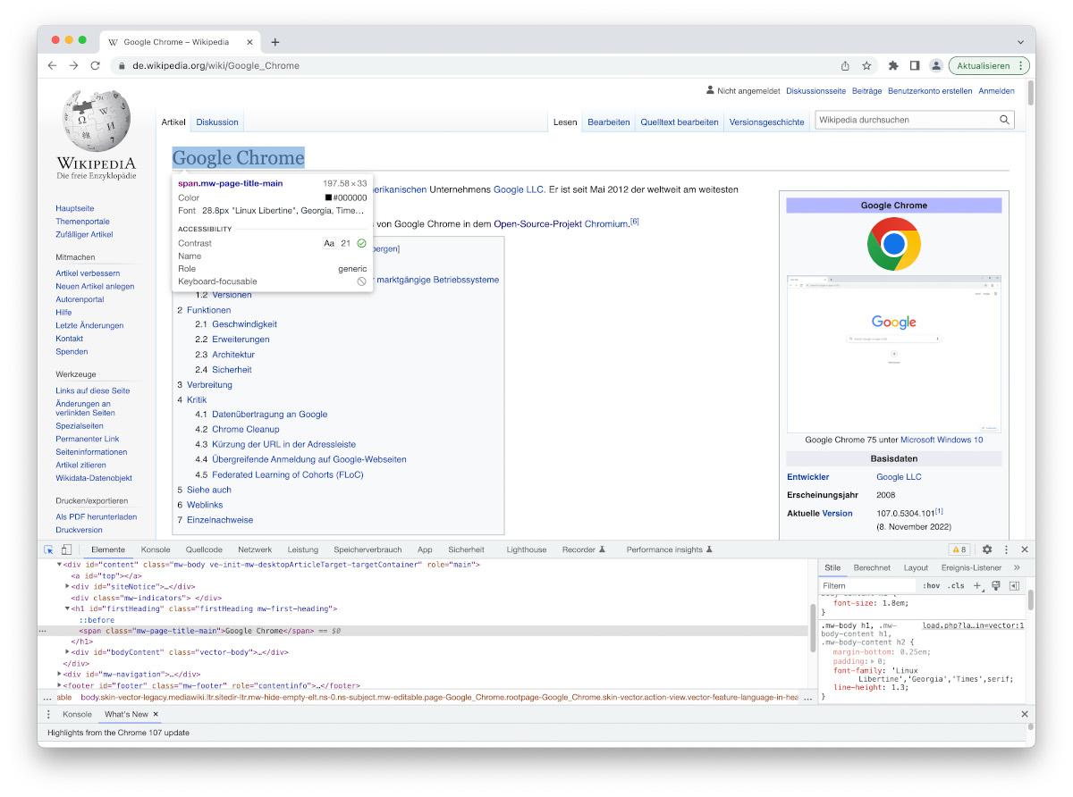Screen dimensions: 1073x797
Task: Activate the DevTools inspect element picker
Action: tap(49, 550)
